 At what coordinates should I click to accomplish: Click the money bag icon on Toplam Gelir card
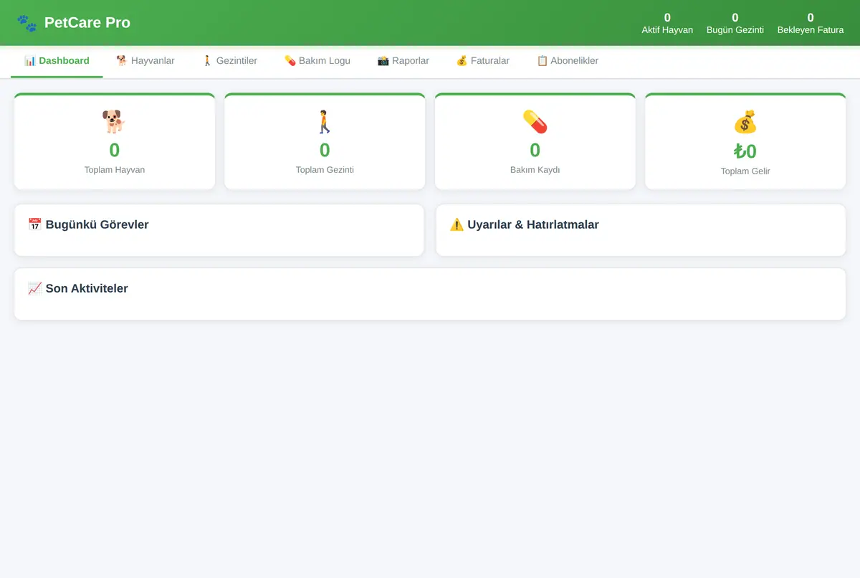745,122
